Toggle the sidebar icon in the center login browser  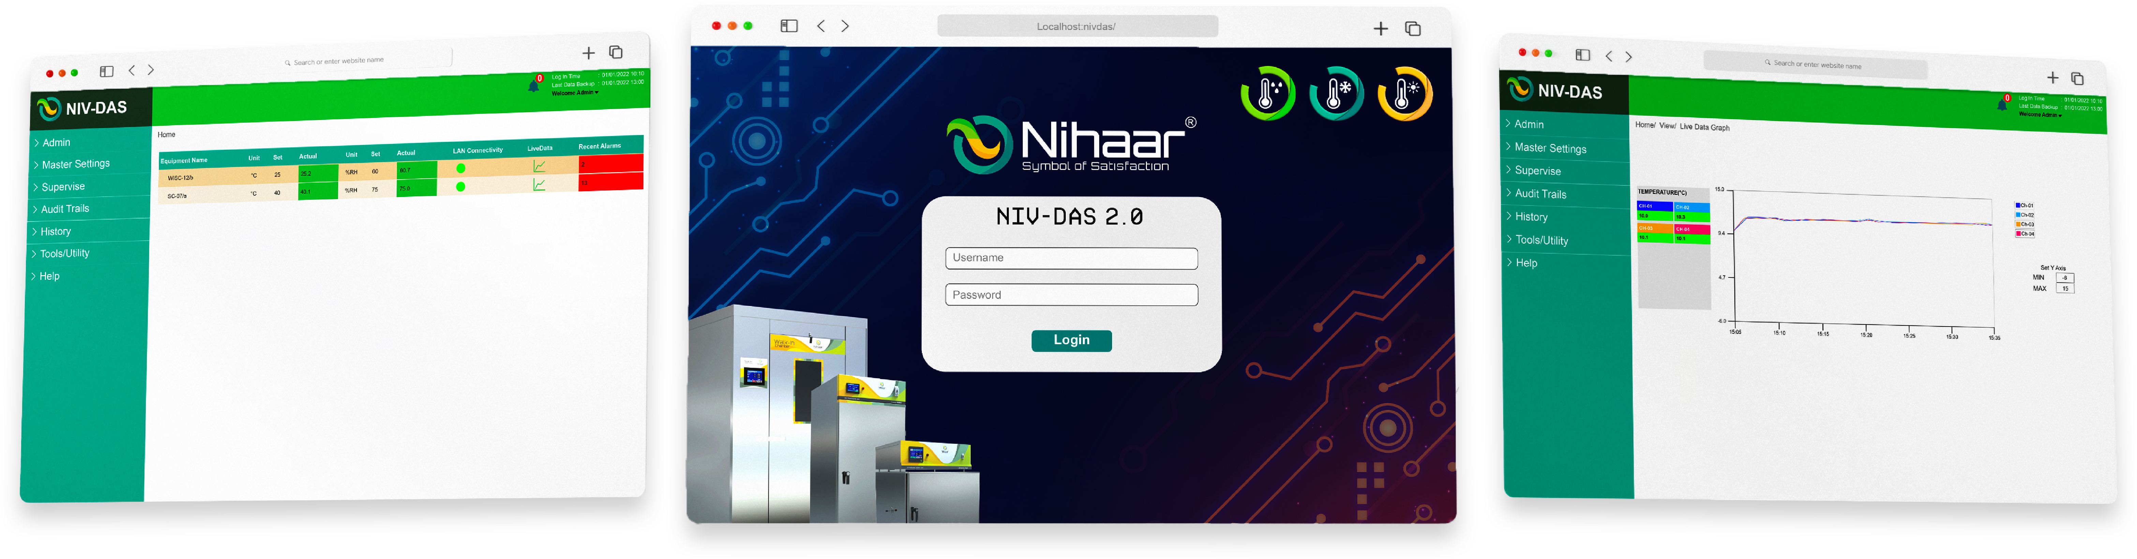[x=789, y=26]
